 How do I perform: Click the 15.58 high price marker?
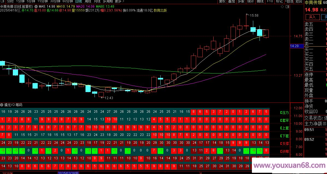[x=254, y=16]
